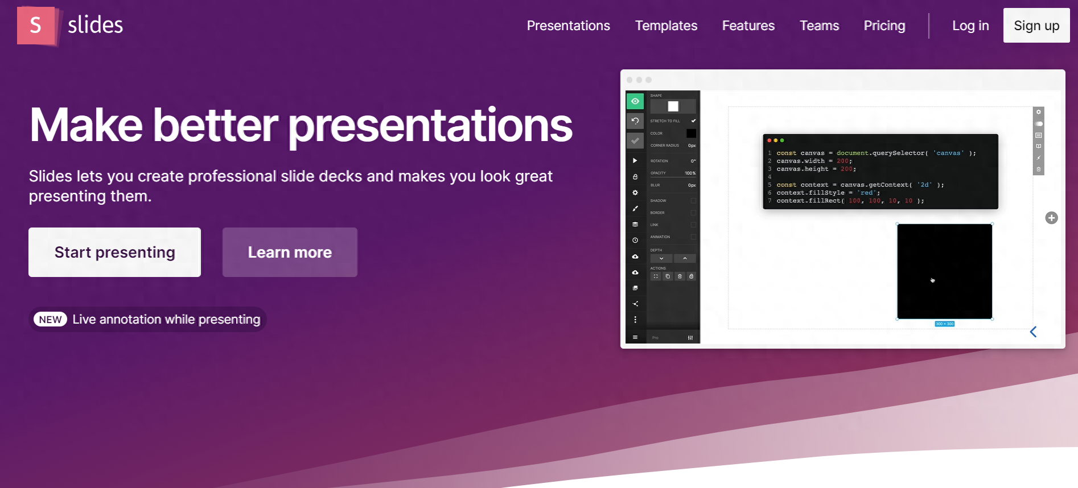Toggle the Stretch to Fill checkmark

point(693,121)
